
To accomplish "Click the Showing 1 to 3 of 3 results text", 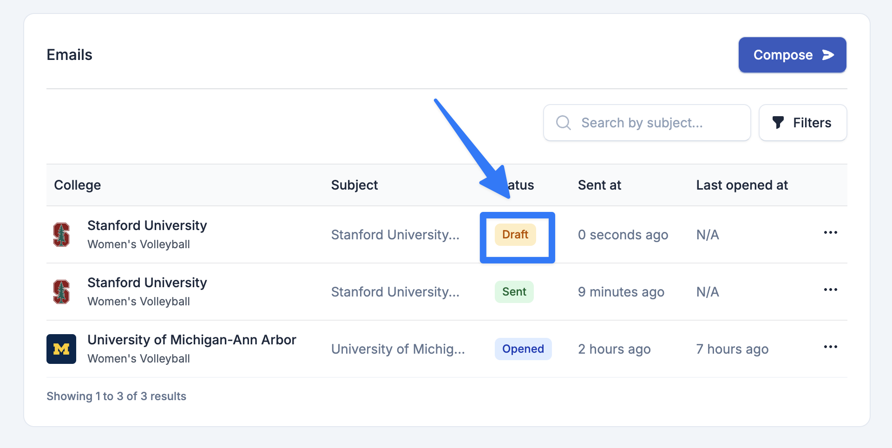I will (x=116, y=396).
